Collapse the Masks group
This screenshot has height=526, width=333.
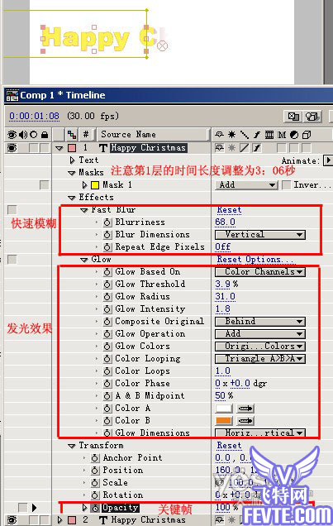pos(71,173)
